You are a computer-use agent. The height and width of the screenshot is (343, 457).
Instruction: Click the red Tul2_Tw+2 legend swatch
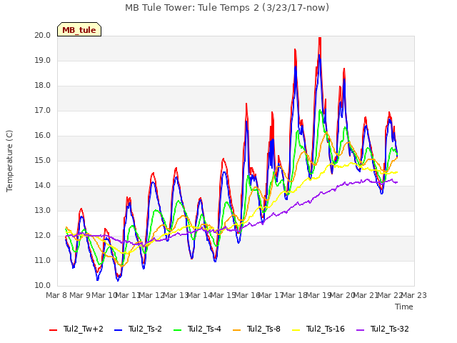tap(53, 330)
